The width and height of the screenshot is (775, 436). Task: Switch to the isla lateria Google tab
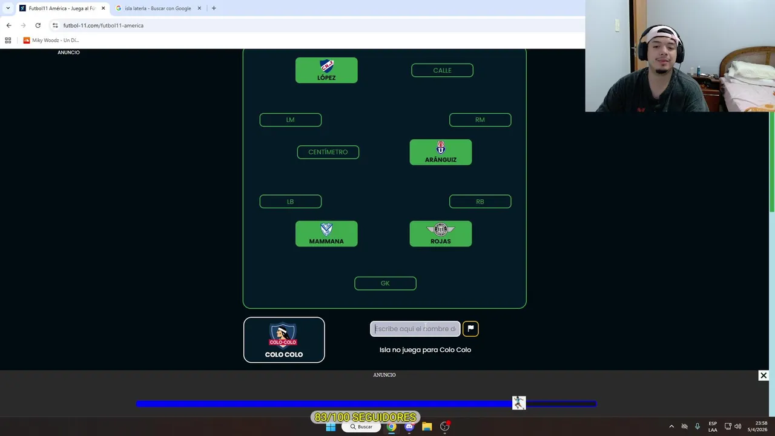tap(157, 8)
